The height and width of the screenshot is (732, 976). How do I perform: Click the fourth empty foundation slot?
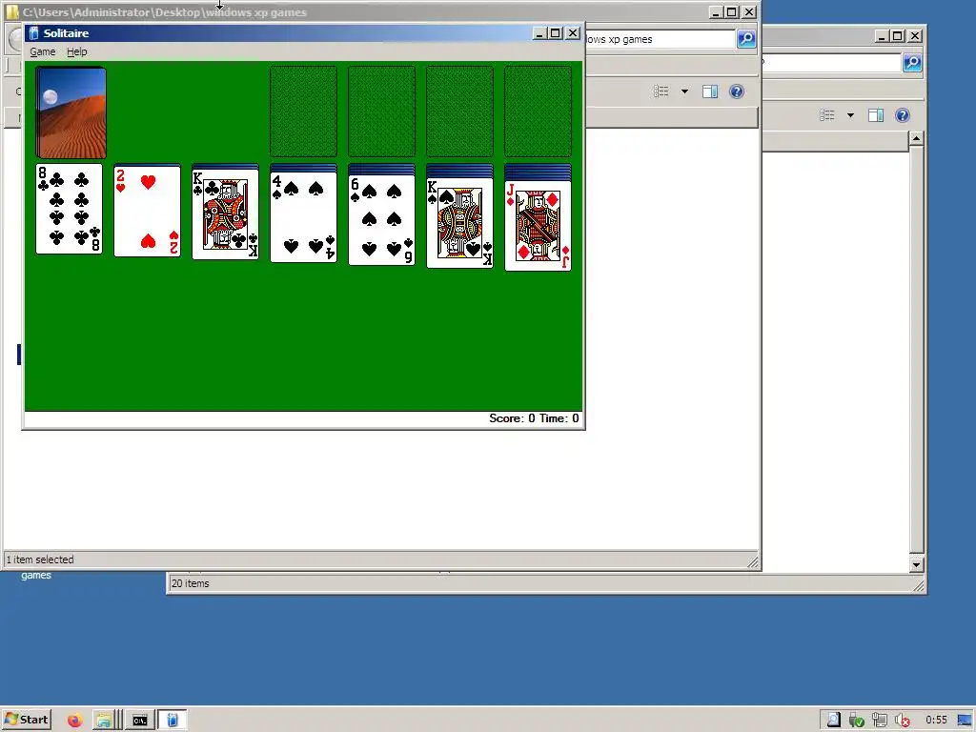(x=538, y=112)
